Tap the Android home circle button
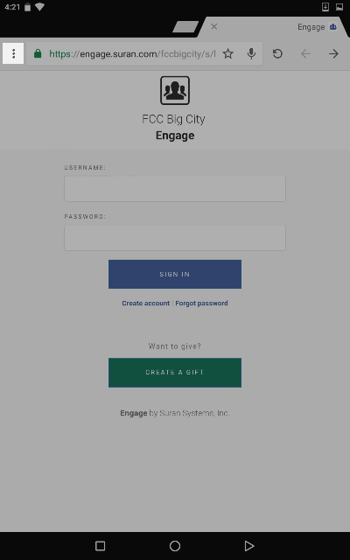Screen dimensions: 350x560 [175, 546]
